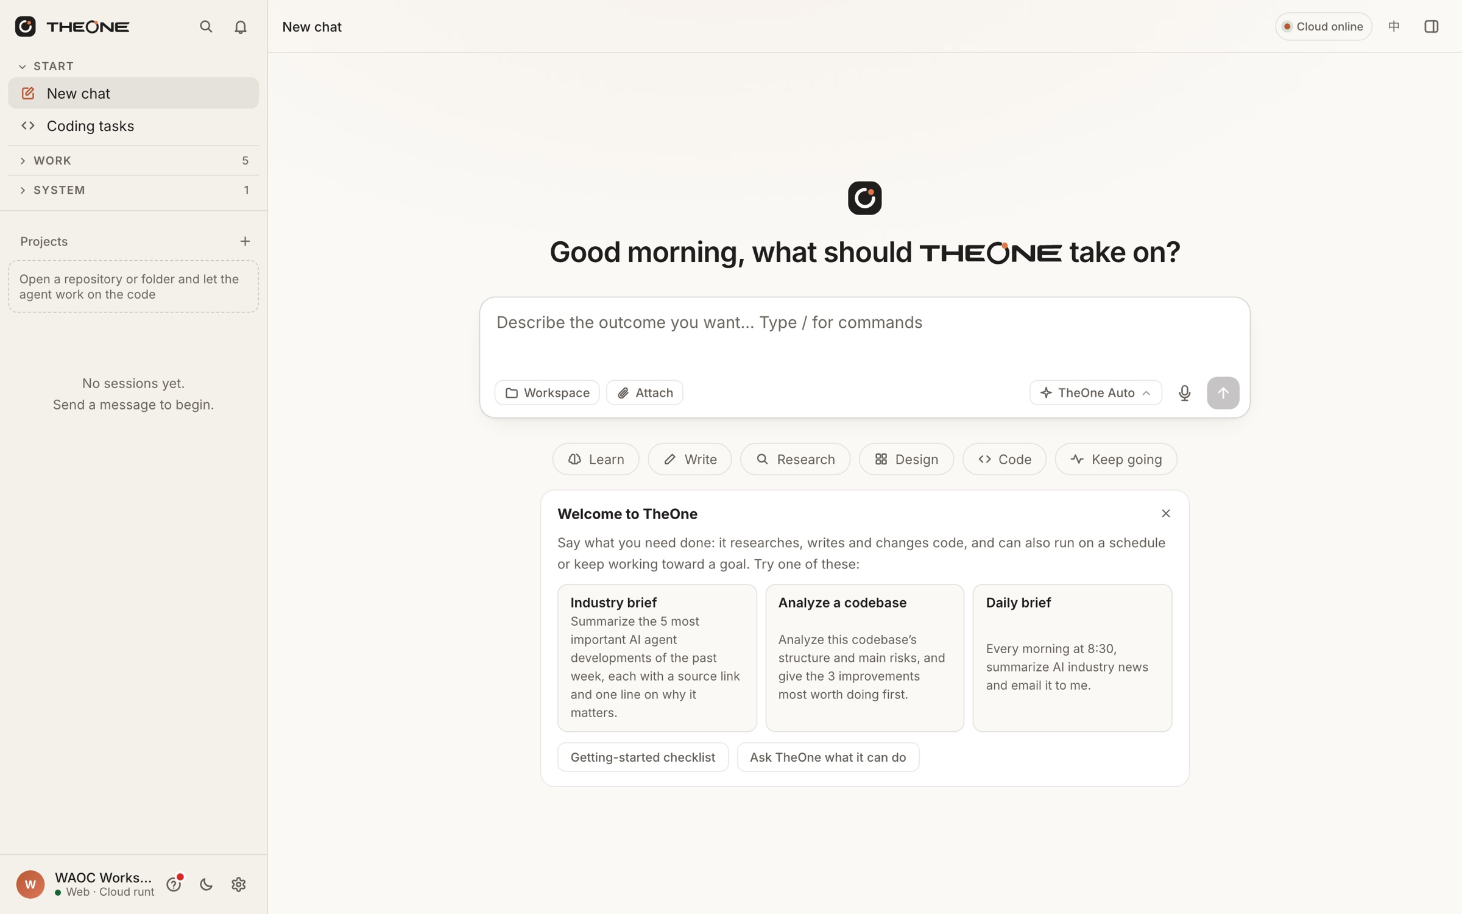
Task: Click the central TheOne logo icon
Action: click(864, 198)
